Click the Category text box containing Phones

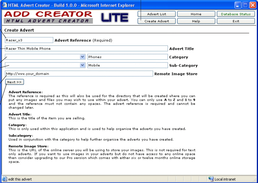(127, 57)
